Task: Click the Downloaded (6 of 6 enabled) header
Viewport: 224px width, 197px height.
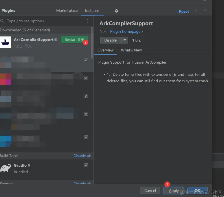Action: pos(25,30)
